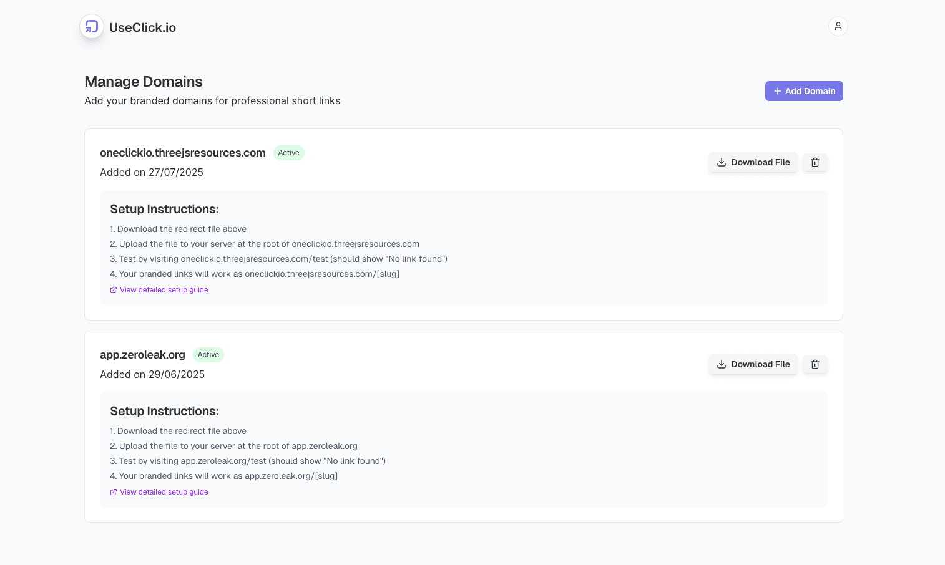Click the Active badge on oneclickio.threejsresources.com
Viewport: 945px width, 565px height.
coord(288,152)
